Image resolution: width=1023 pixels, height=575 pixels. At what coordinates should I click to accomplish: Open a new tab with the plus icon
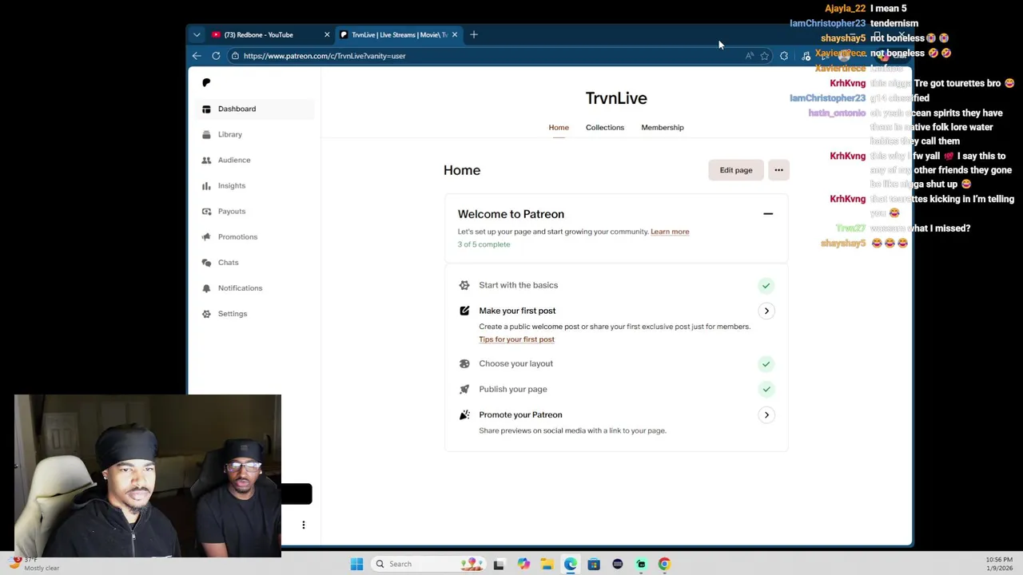(474, 34)
